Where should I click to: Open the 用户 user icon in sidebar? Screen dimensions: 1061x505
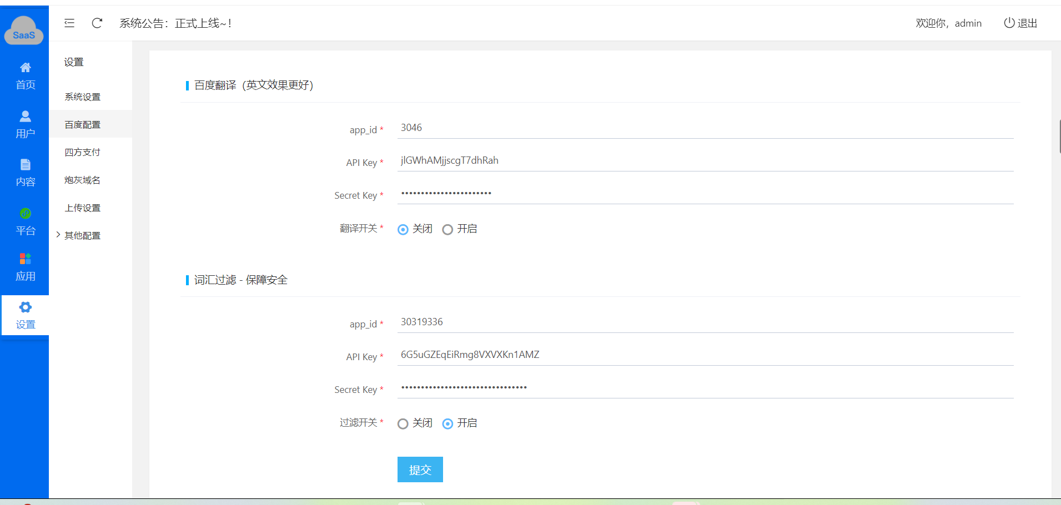(25, 116)
